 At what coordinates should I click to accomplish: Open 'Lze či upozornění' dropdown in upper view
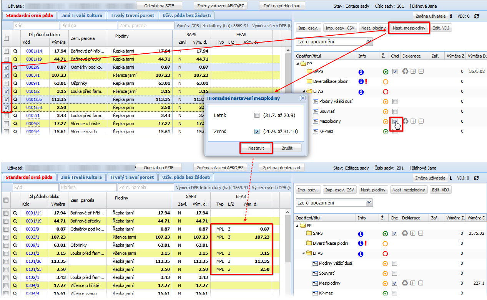click(369, 41)
